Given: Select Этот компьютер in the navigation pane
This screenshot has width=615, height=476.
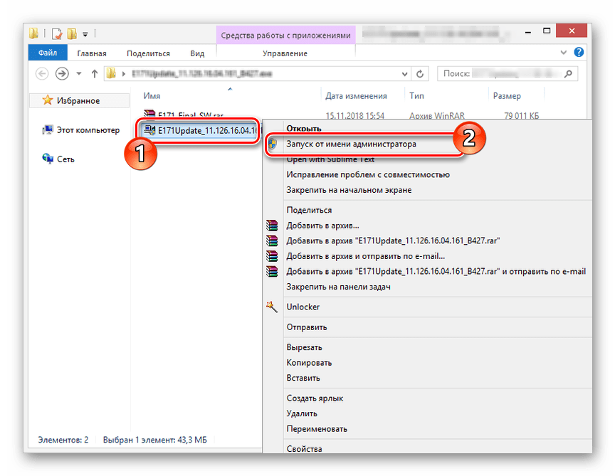Looking at the screenshot, I should click(x=88, y=130).
